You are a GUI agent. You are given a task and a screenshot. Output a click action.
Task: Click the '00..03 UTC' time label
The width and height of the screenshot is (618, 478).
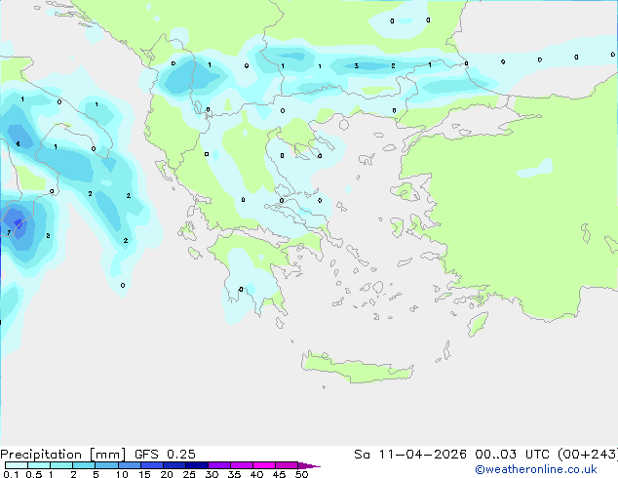coord(513,455)
